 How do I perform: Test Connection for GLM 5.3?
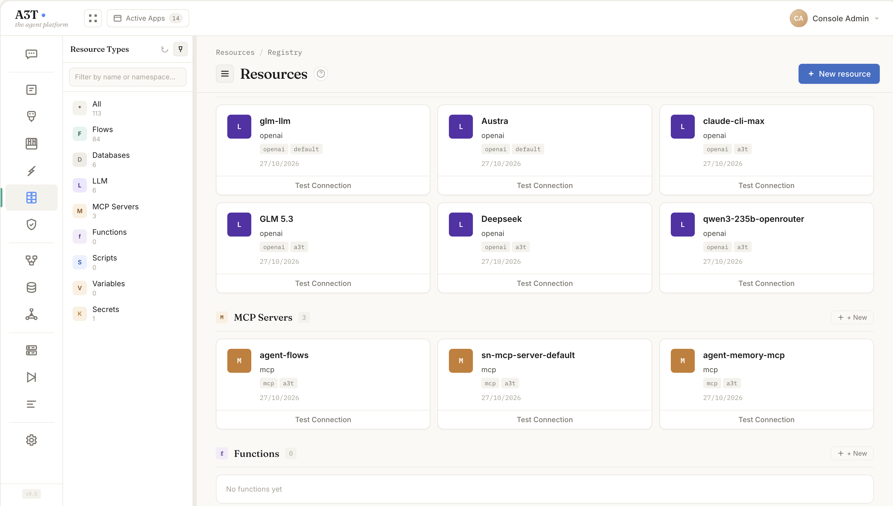[323, 283]
